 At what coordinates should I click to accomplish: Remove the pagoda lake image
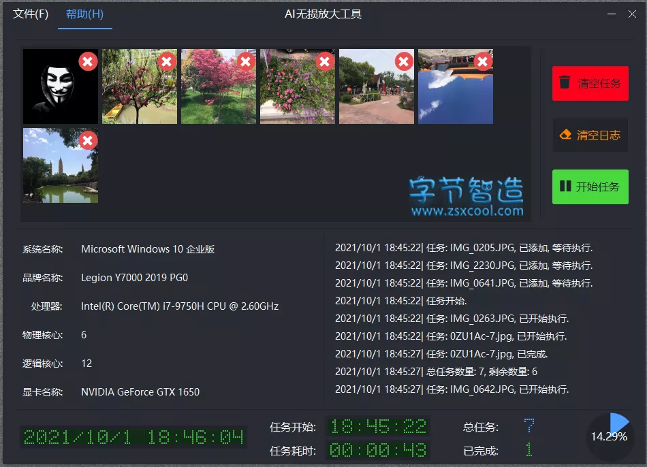[88, 141]
